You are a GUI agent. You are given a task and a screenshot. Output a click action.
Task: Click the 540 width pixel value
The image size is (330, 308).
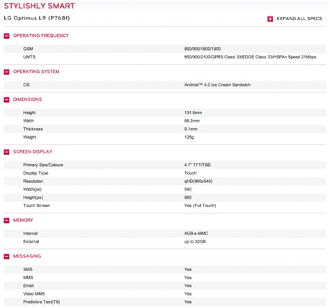(188, 189)
